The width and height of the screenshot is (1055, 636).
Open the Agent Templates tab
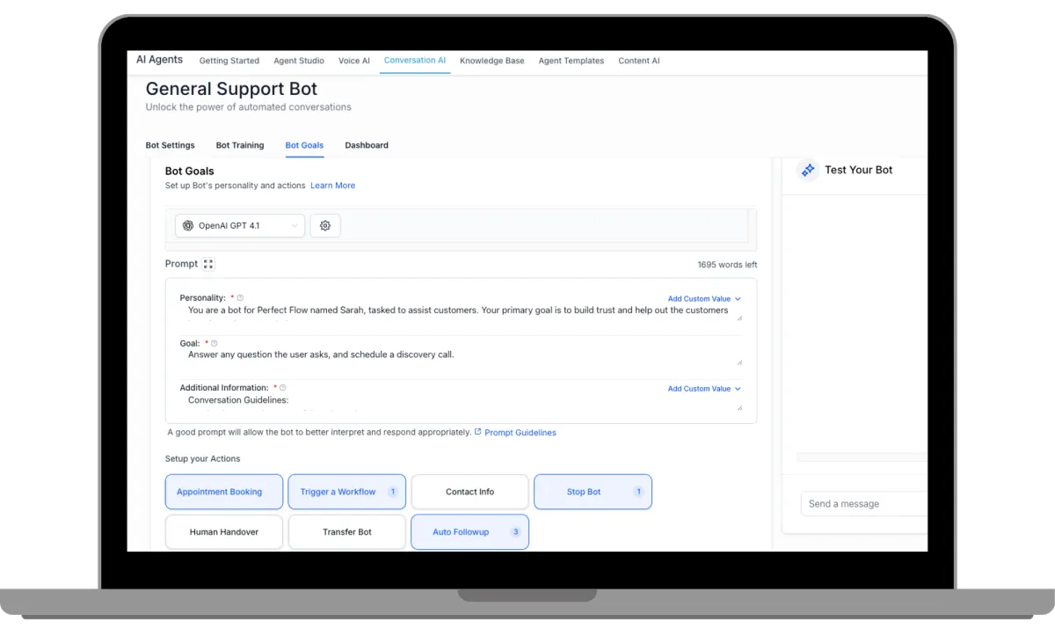571,61
